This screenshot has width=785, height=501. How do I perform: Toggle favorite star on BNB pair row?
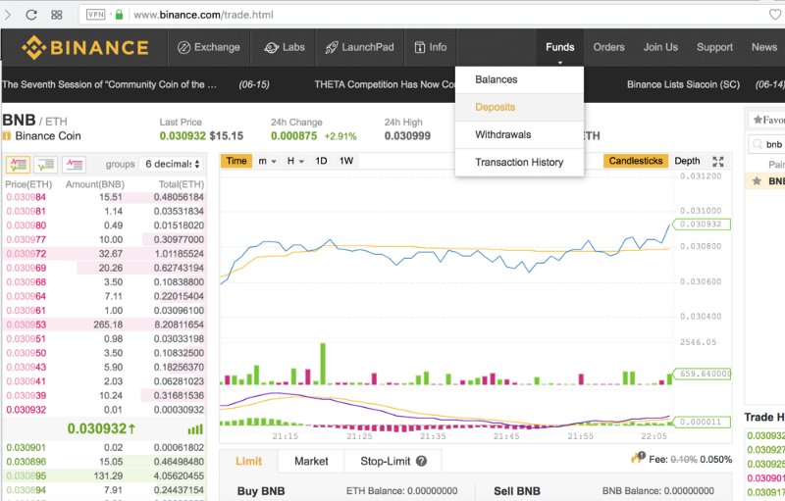pos(757,181)
